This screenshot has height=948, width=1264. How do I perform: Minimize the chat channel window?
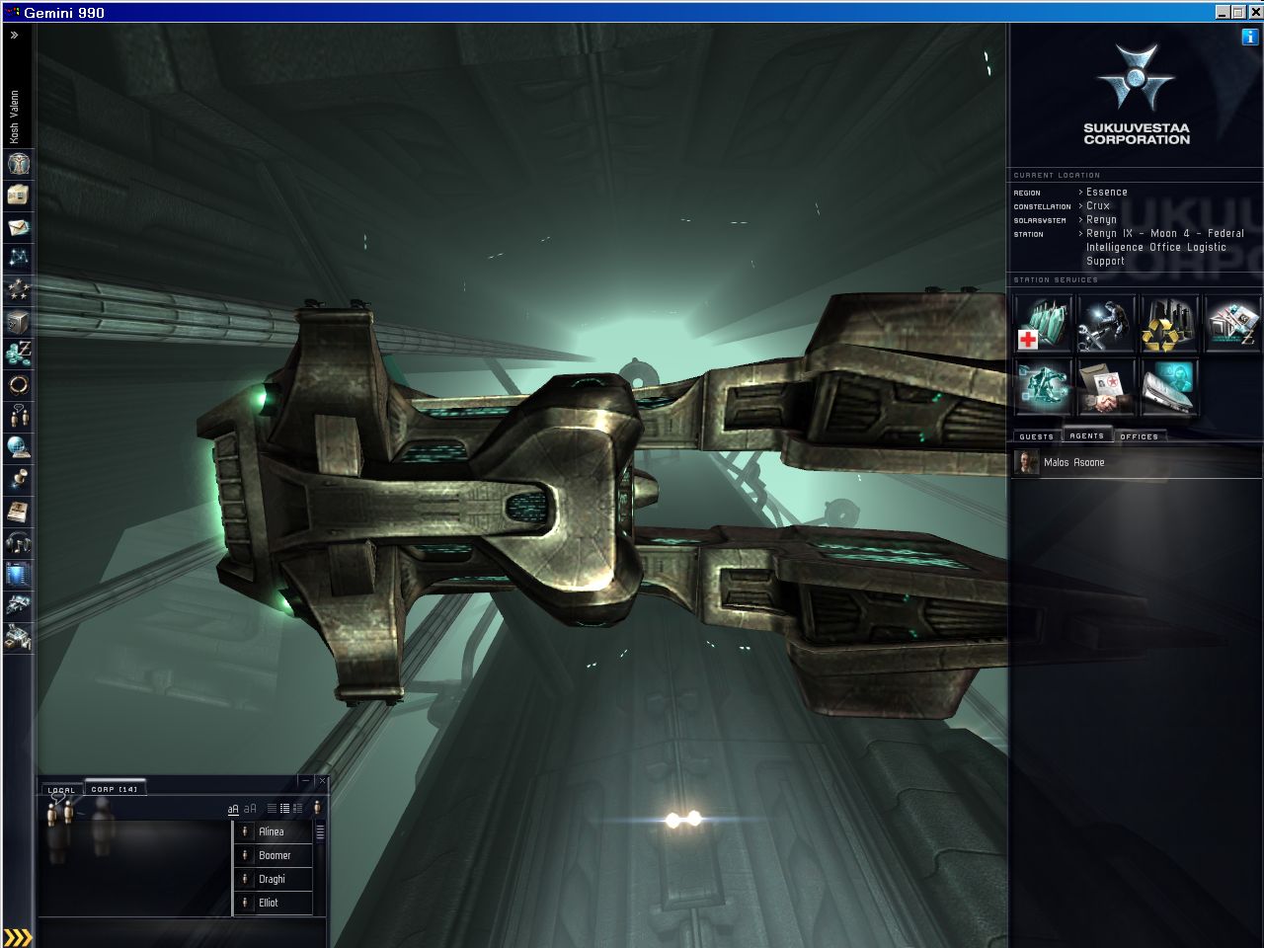click(306, 781)
